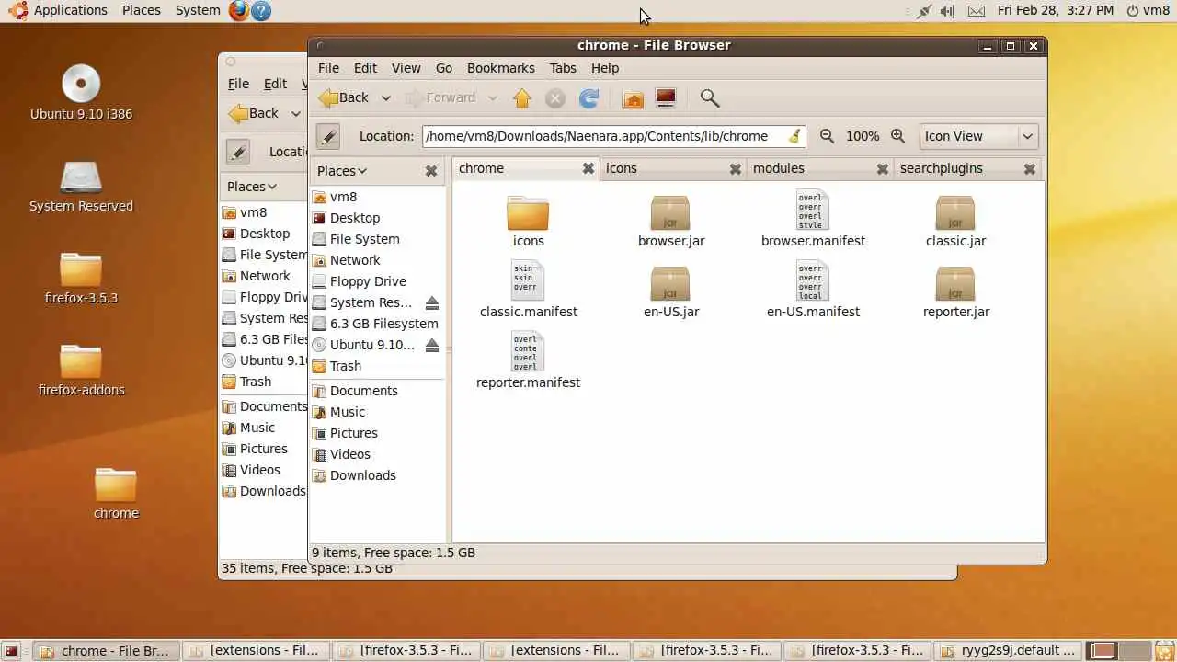The image size is (1177, 662).
Task: Select Ubuntu 9.10 i386 desktop disc
Action: point(81,92)
